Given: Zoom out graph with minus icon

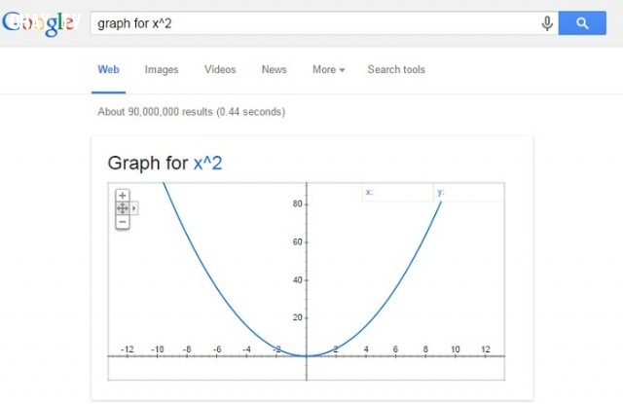Looking at the screenshot, I should [123, 222].
